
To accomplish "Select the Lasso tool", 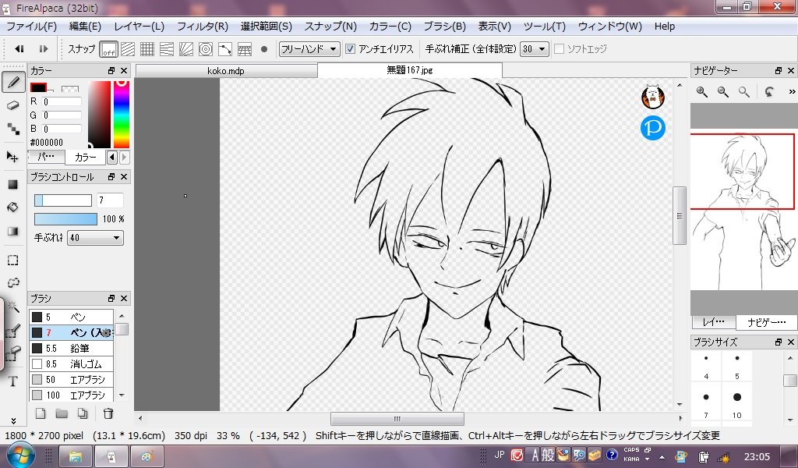I will coord(13,282).
